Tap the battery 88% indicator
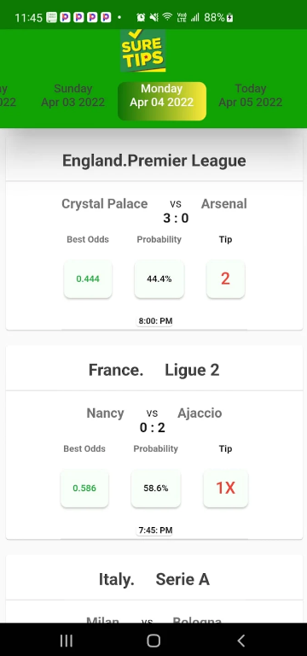This screenshot has width=307, height=656. point(218,17)
